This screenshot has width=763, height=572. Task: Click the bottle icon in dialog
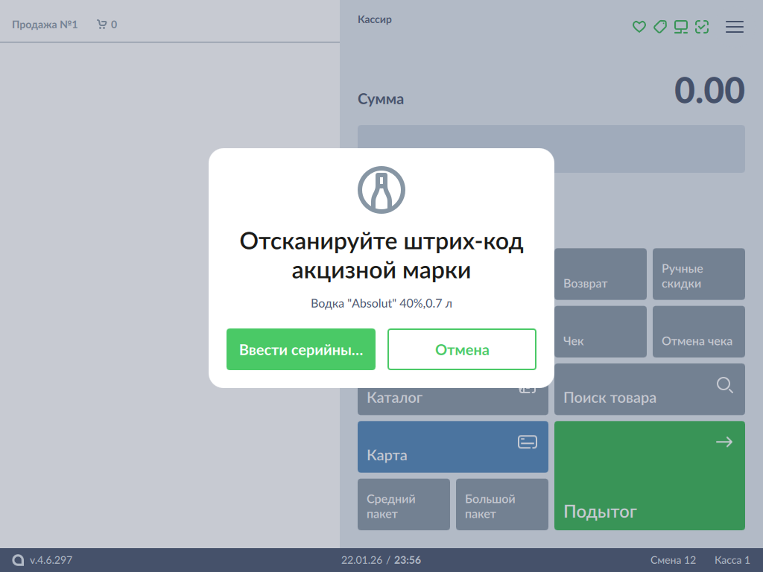point(381,189)
